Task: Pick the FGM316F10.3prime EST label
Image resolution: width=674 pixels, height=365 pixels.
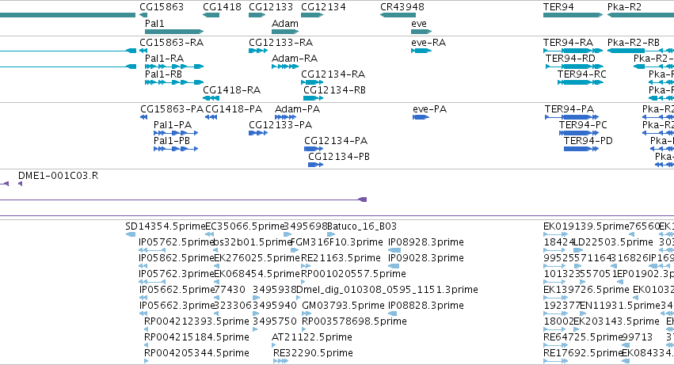Action: [337, 242]
